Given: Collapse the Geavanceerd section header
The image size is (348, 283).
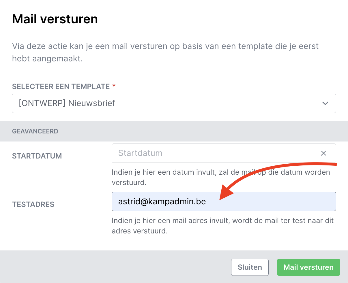Looking at the screenshot, I should point(35,131).
